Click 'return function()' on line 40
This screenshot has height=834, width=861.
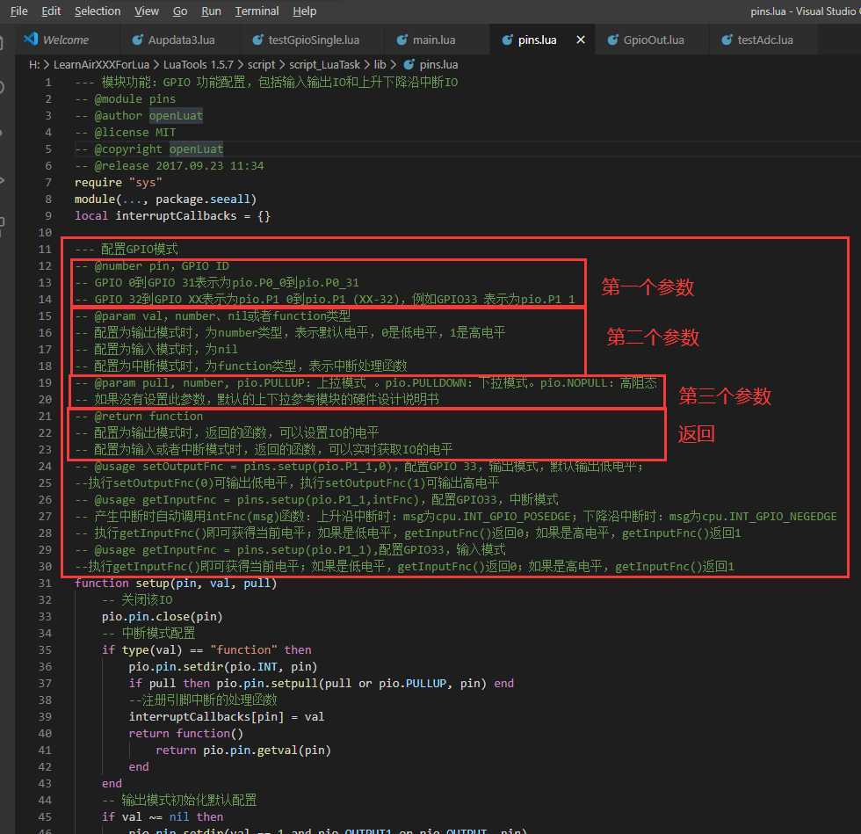tap(185, 734)
